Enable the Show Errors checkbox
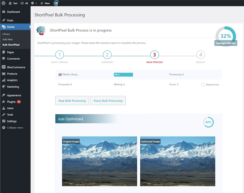The height and width of the screenshot is (193, 244). click(203, 85)
